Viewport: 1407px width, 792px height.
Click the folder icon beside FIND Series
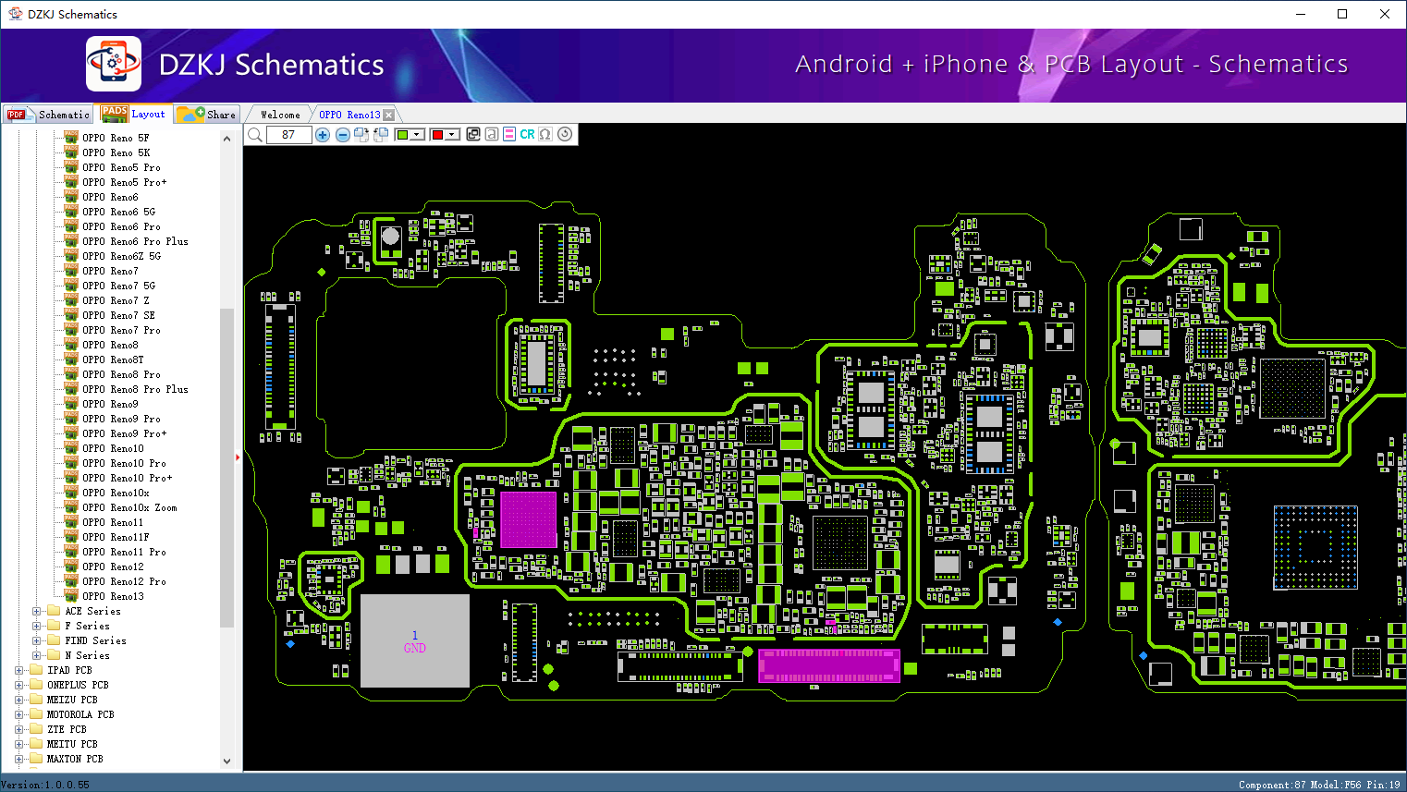click(x=54, y=640)
